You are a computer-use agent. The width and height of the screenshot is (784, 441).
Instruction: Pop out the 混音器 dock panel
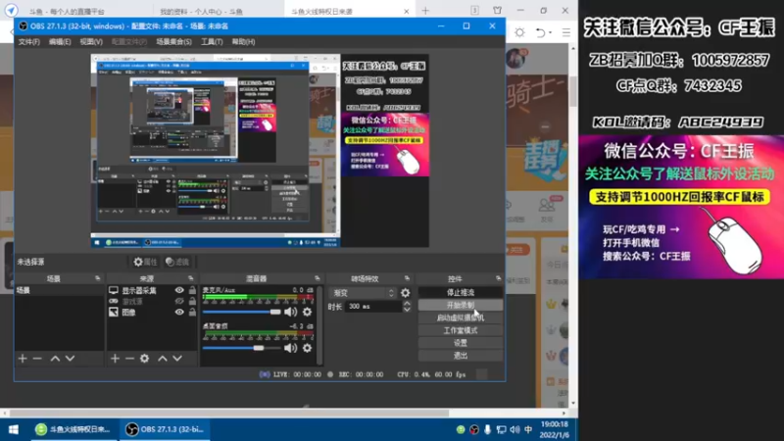point(317,278)
